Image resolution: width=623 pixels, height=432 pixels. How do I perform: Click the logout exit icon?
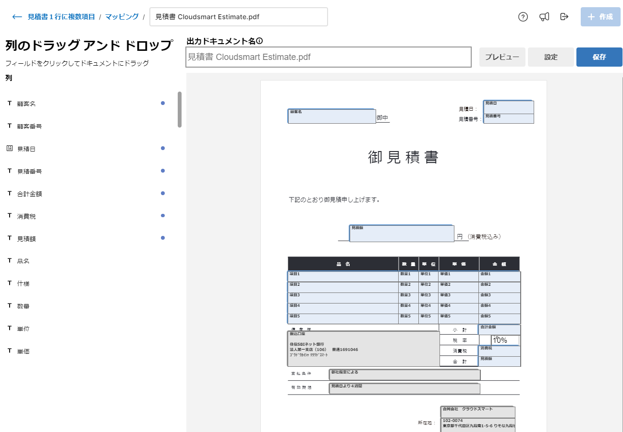pos(564,17)
